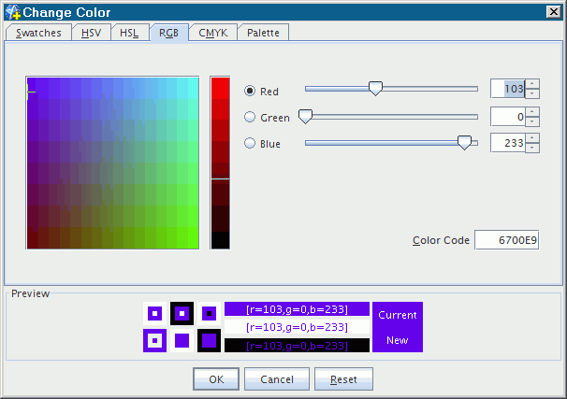Viewport: 567px width, 399px height.
Task: Open the HSV tab
Action: (x=91, y=33)
